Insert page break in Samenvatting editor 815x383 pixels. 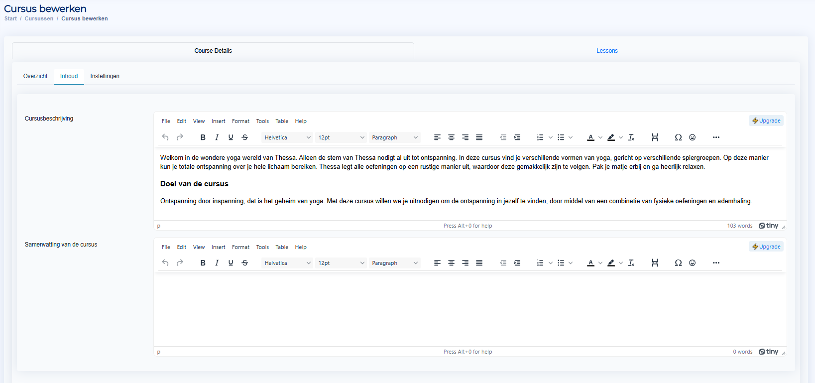pyautogui.click(x=655, y=263)
